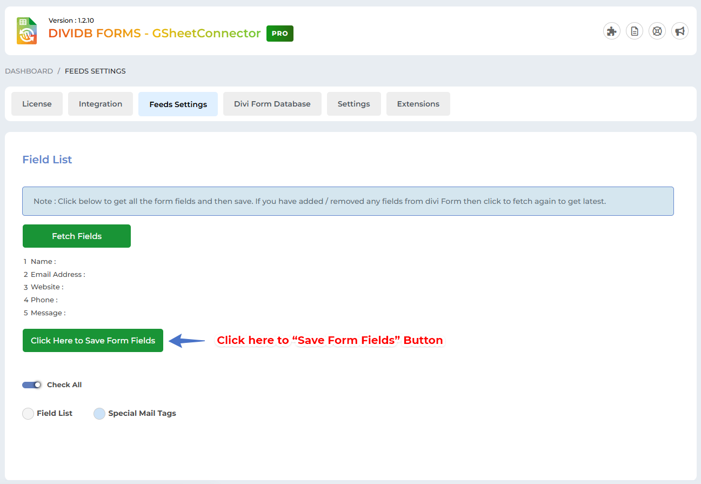The height and width of the screenshot is (484, 701).
Task: Select the Feeds Settings tab
Action: coord(178,104)
